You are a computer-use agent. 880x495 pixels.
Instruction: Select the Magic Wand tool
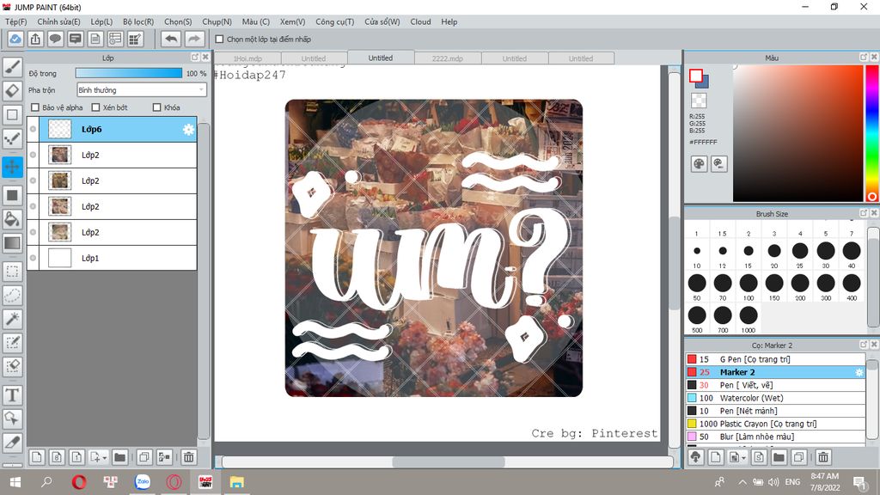12,319
